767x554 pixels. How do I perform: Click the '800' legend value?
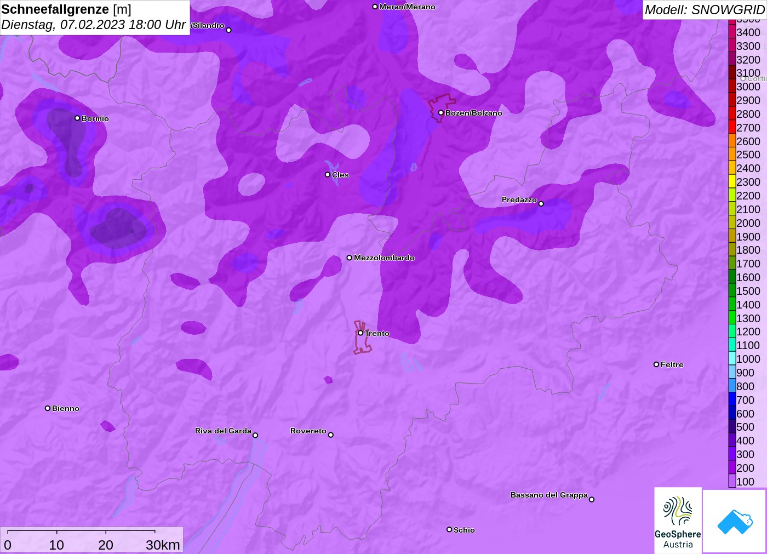(745, 386)
